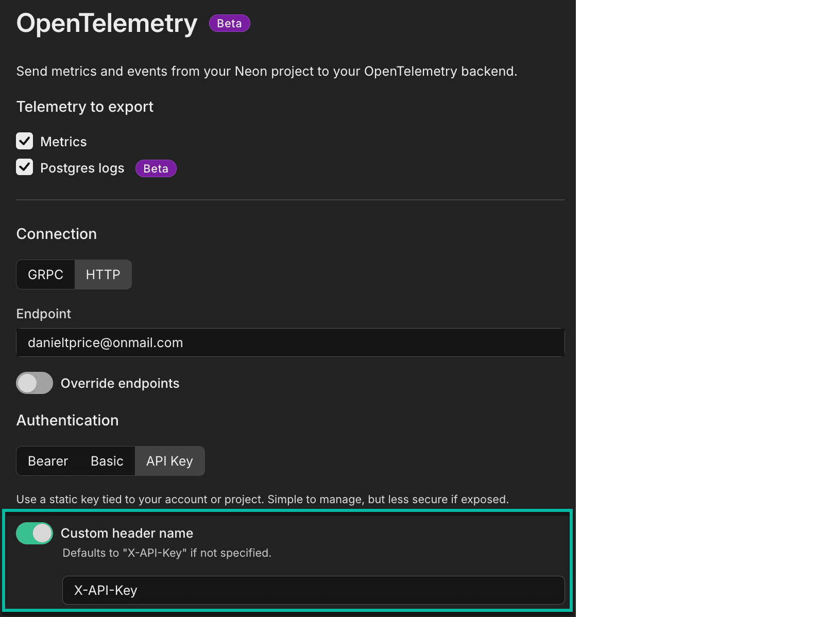The width and height of the screenshot is (820, 617).
Task: Enable the Override endpoints switch
Action: (x=34, y=383)
